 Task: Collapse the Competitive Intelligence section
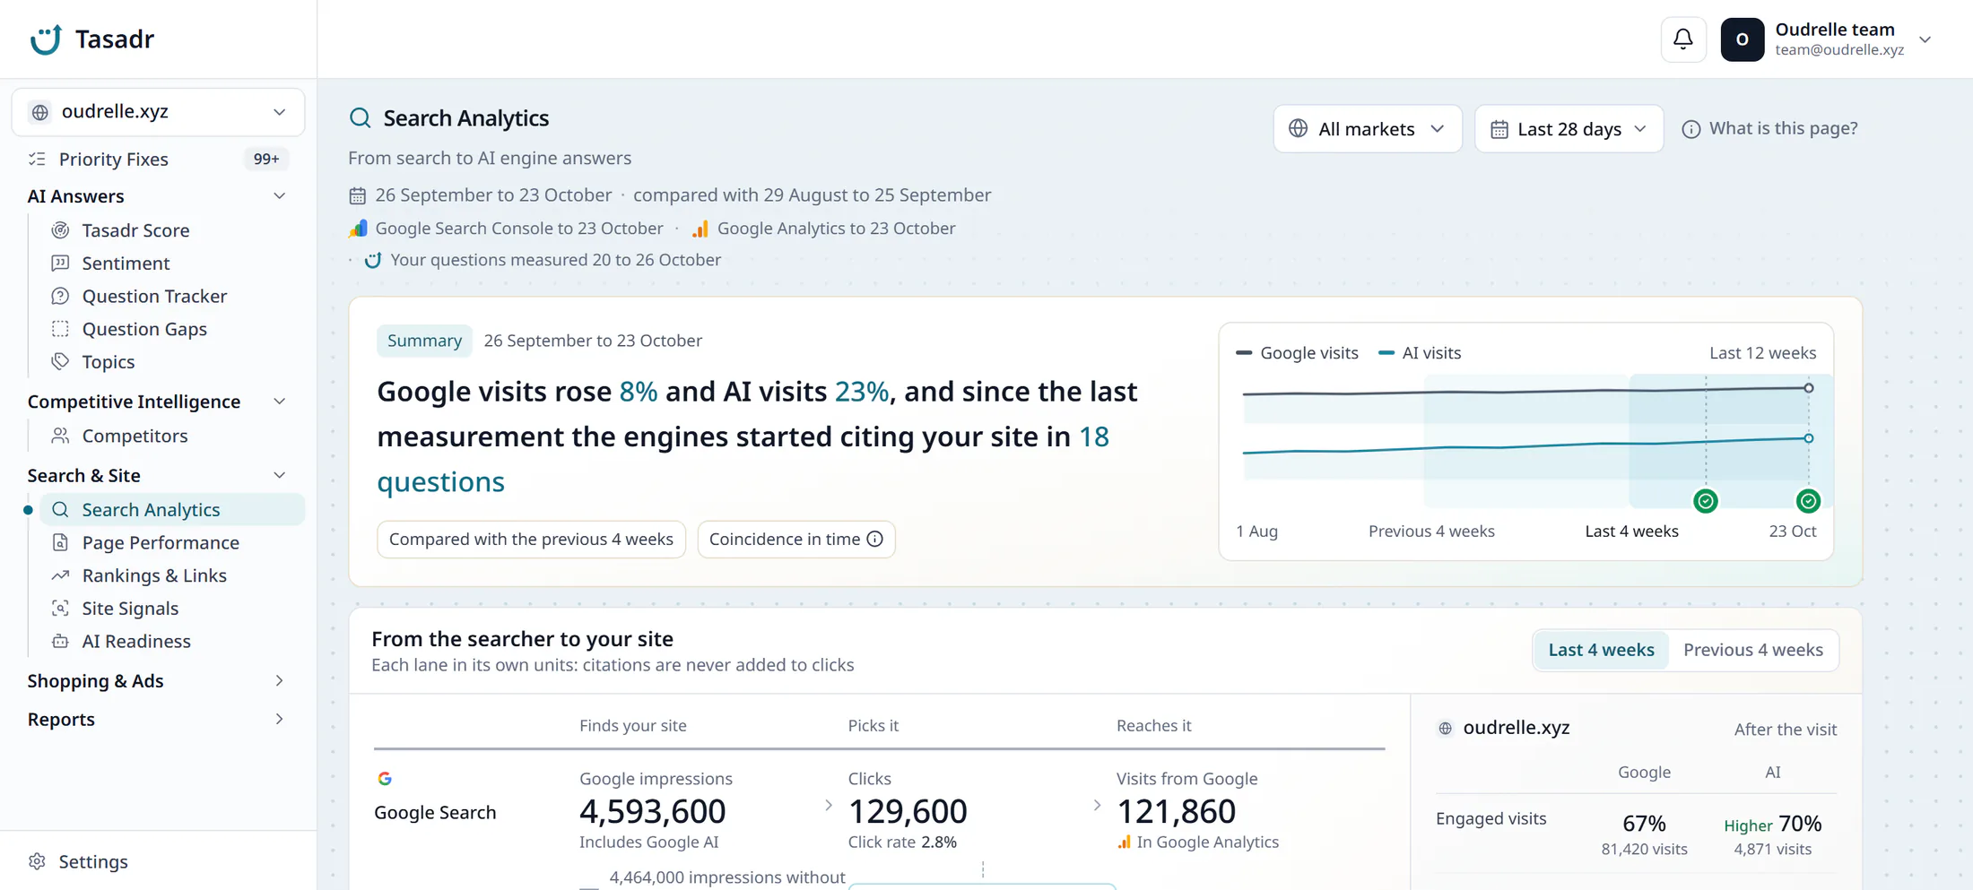click(x=280, y=402)
